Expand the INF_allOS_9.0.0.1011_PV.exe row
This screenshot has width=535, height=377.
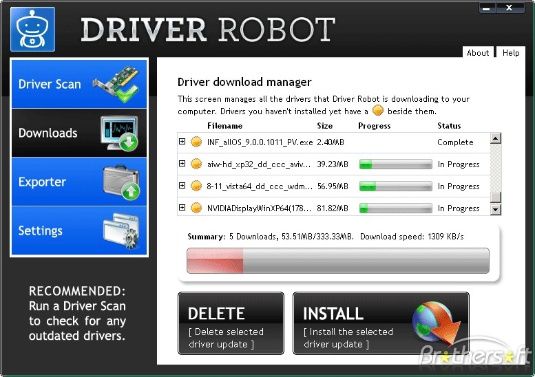(x=182, y=141)
